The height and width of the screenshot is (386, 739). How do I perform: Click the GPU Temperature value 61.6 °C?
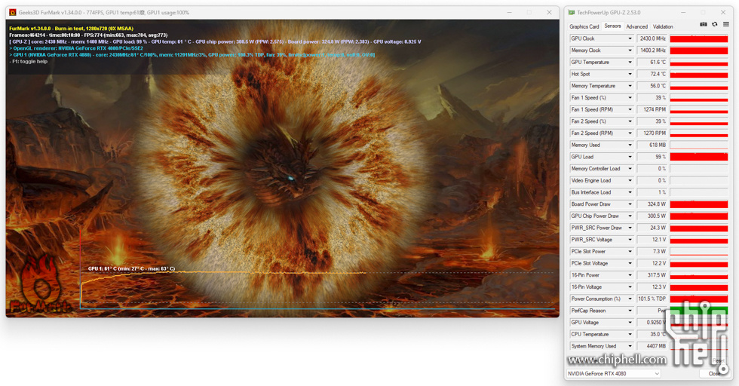(x=652, y=63)
